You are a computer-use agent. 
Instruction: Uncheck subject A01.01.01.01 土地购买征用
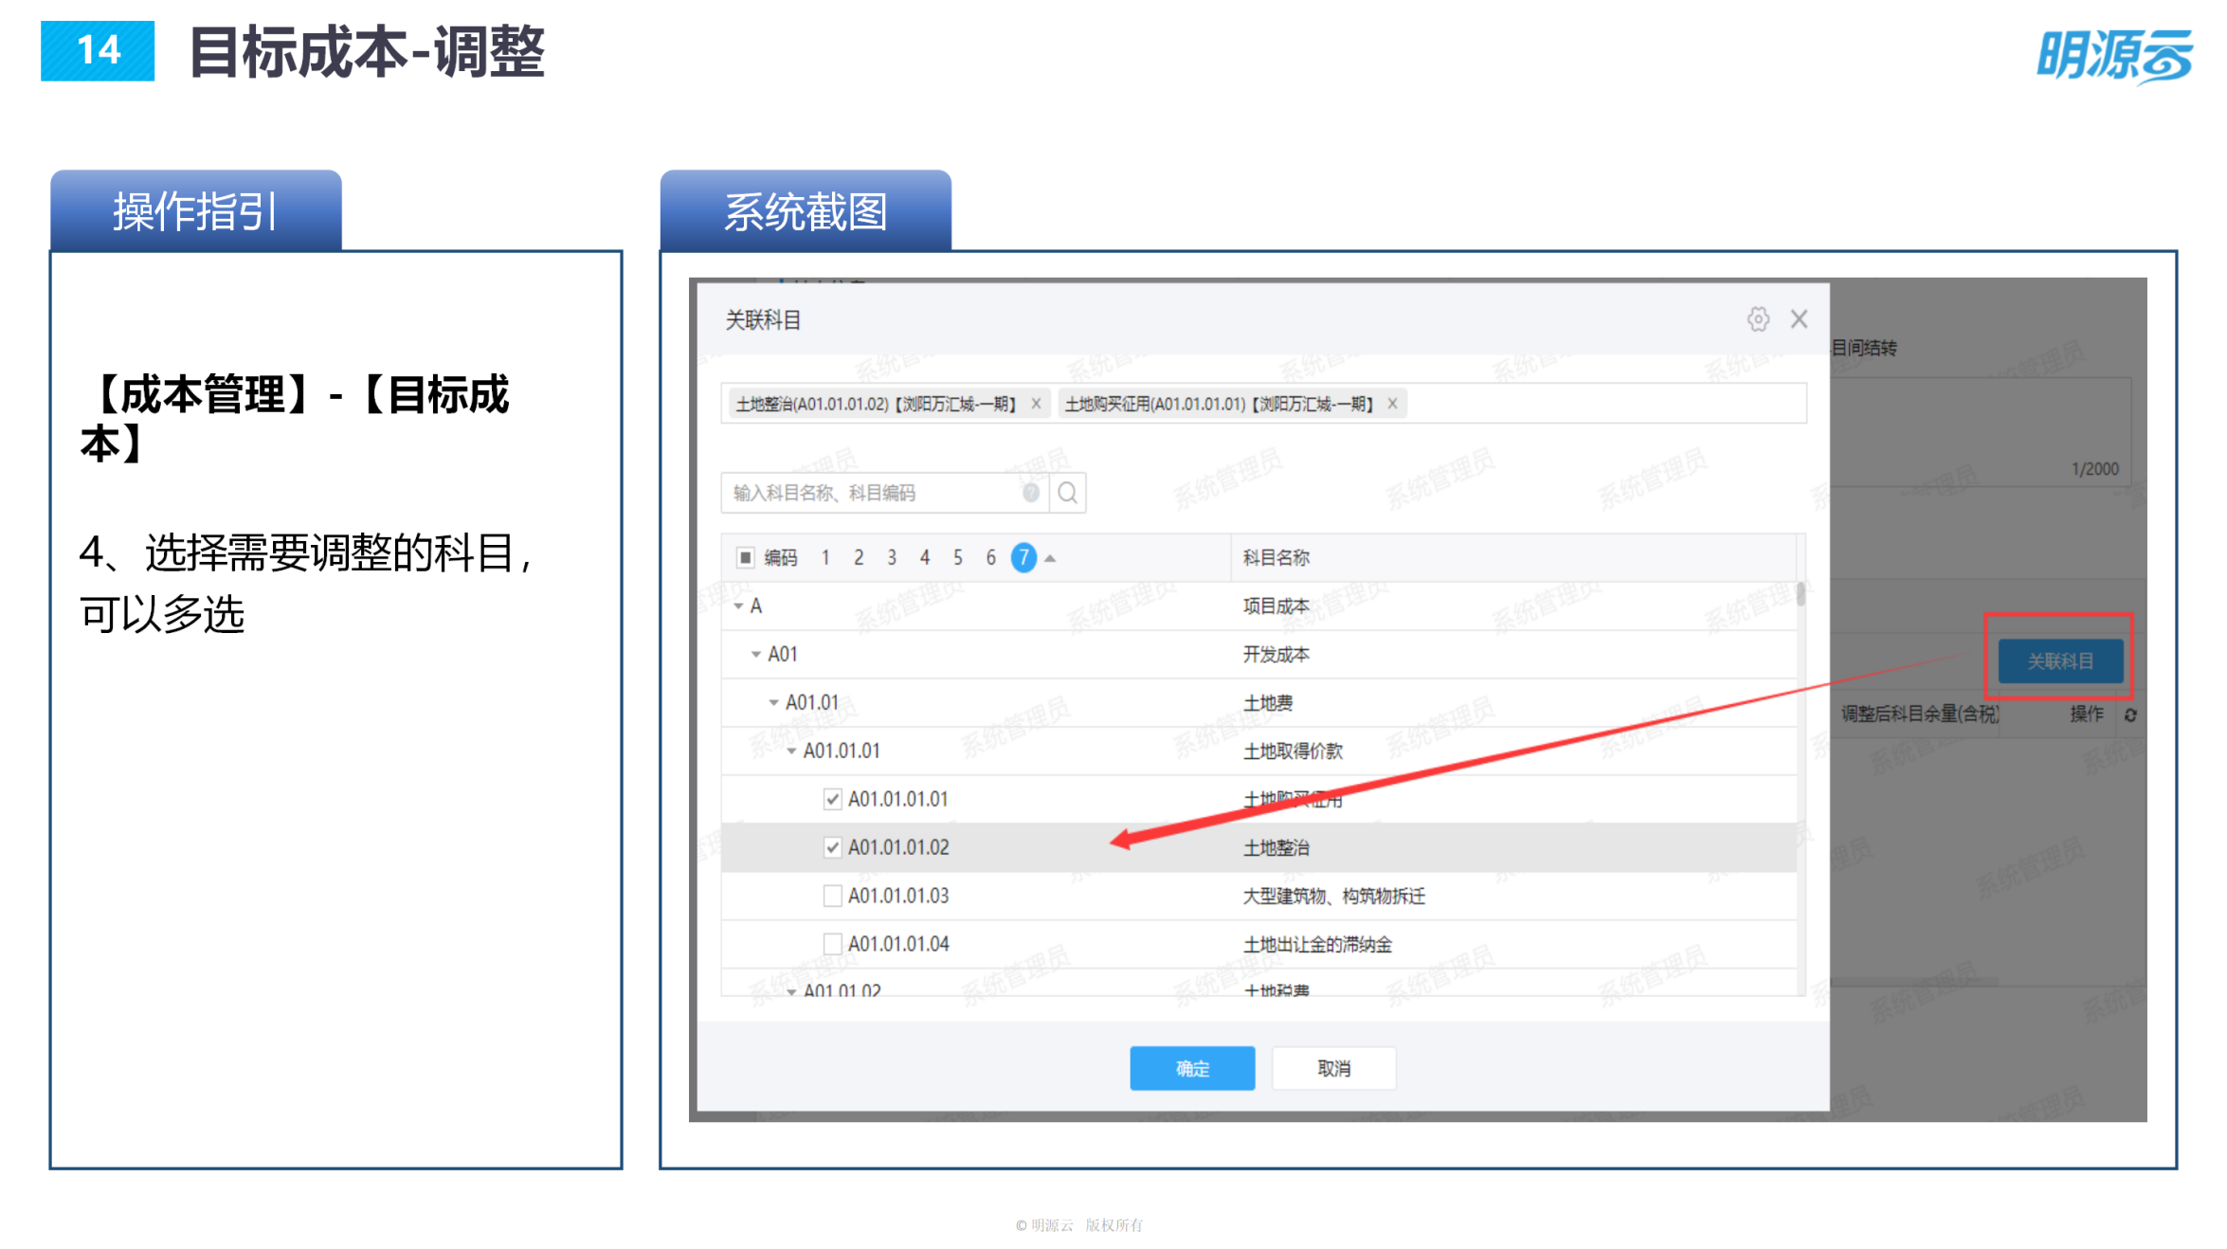832,799
